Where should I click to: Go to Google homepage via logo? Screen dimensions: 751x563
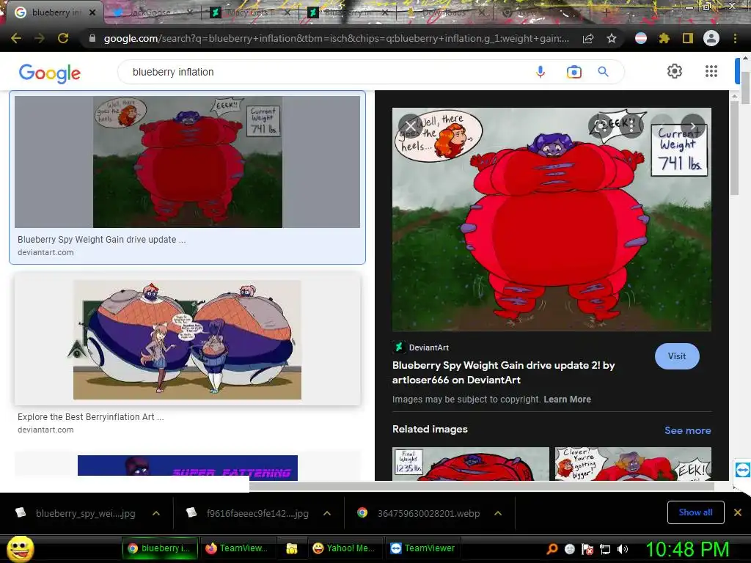click(x=50, y=73)
